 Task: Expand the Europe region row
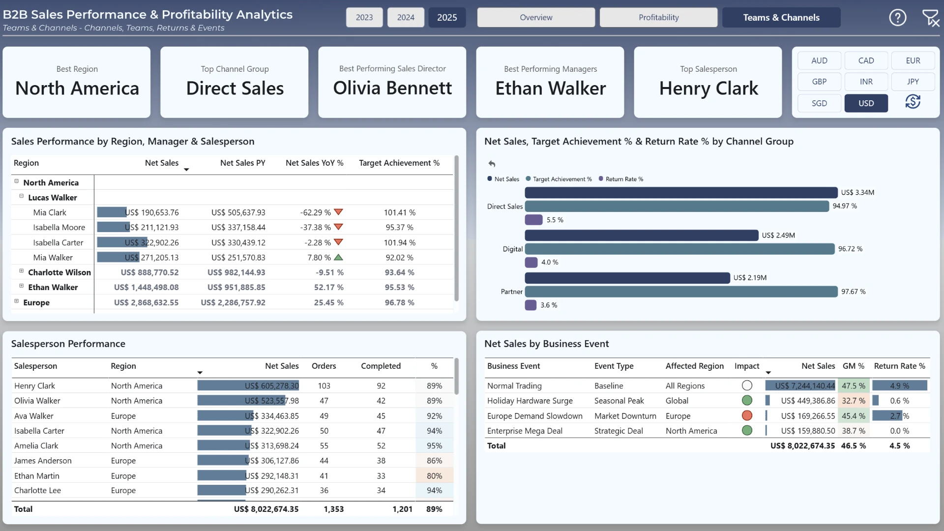pos(17,301)
